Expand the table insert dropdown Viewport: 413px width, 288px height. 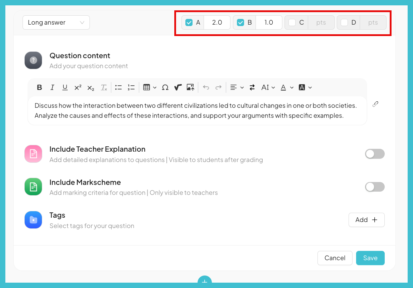pyautogui.click(x=150, y=87)
